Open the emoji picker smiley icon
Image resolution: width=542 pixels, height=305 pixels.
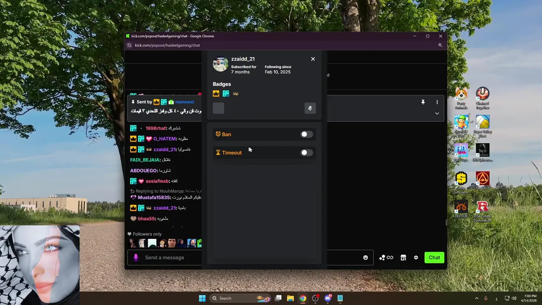pyautogui.click(x=365, y=258)
